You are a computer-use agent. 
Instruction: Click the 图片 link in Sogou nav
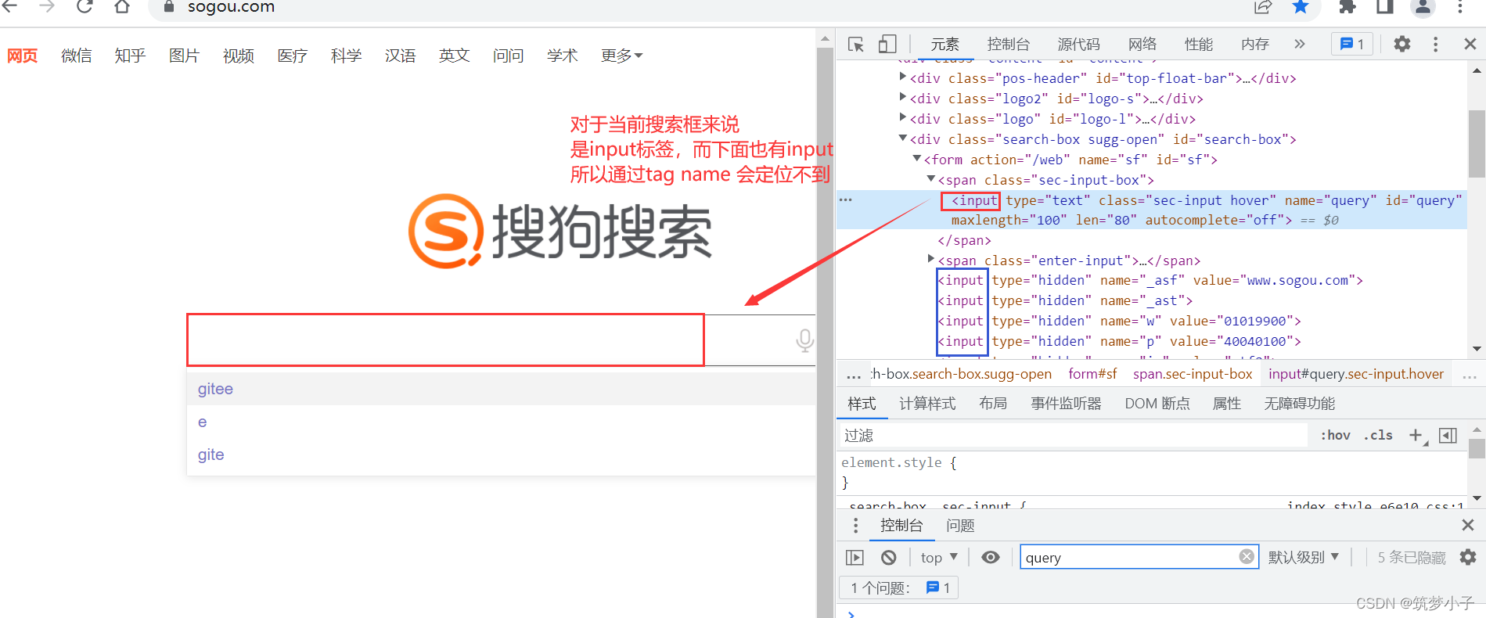click(184, 56)
